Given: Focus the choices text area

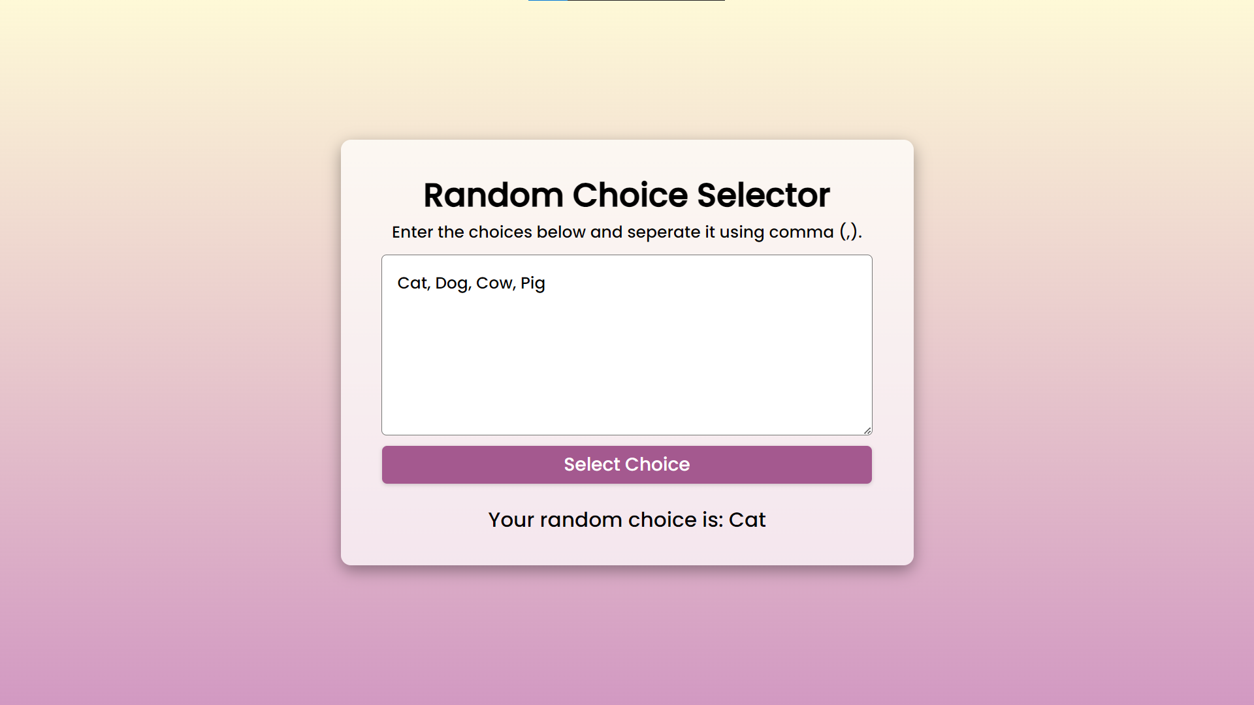Looking at the screenshot, I should 627,345.
